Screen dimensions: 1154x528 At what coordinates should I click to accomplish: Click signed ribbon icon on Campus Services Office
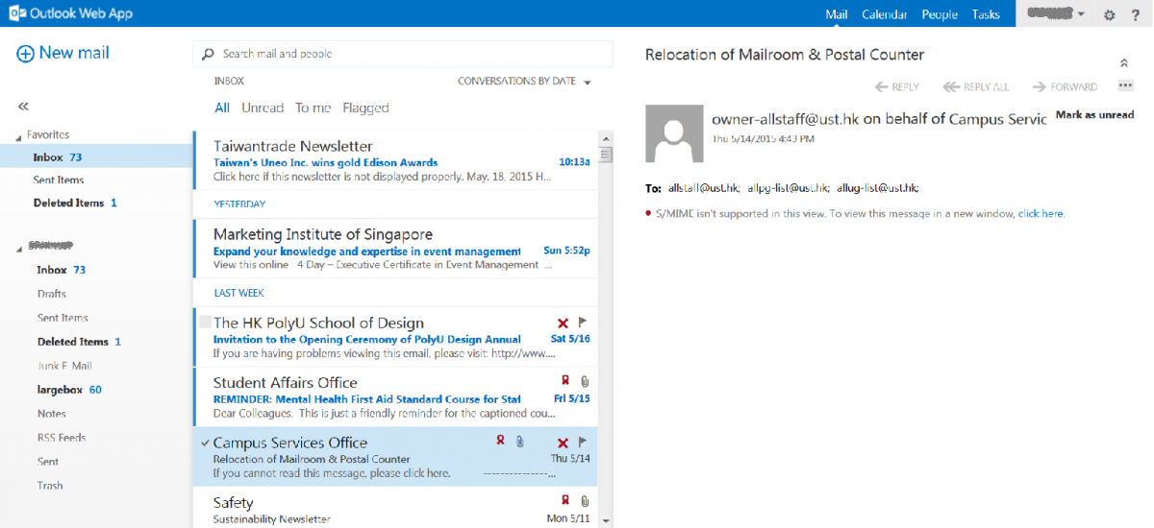pyautogui.click(x=500, y=441)
